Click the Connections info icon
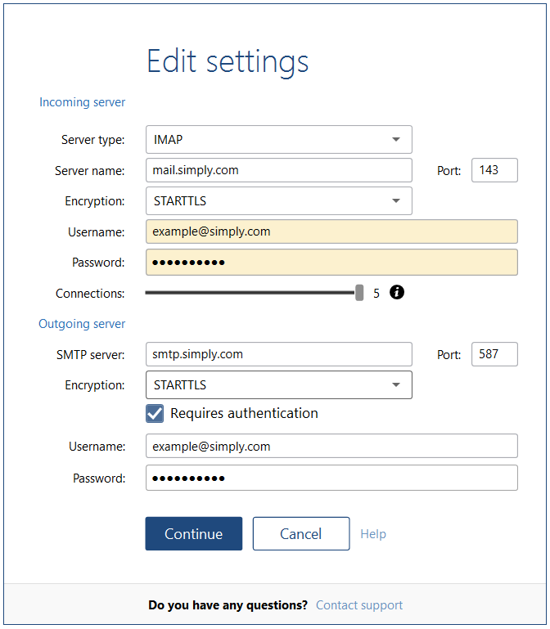The width and height of the screenshot is (550, 629). tap(397, 293)
